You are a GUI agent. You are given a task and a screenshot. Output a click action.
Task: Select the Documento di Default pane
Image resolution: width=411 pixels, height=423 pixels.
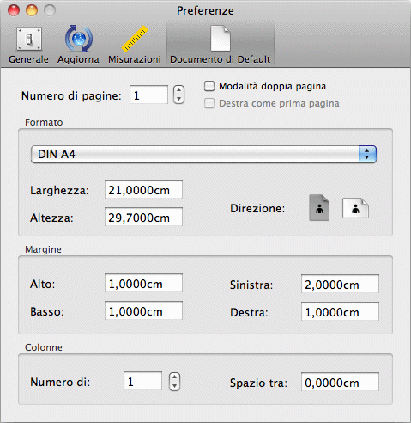[x=221, y=45]
